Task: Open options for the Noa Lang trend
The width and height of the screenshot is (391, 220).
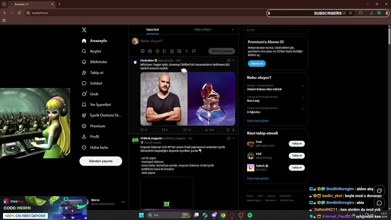Action: tap(303, 97)
